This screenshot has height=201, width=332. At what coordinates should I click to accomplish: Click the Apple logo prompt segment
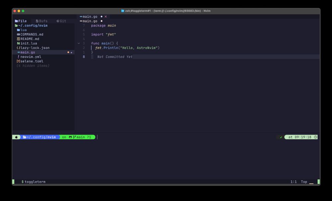tap(16, 137)
